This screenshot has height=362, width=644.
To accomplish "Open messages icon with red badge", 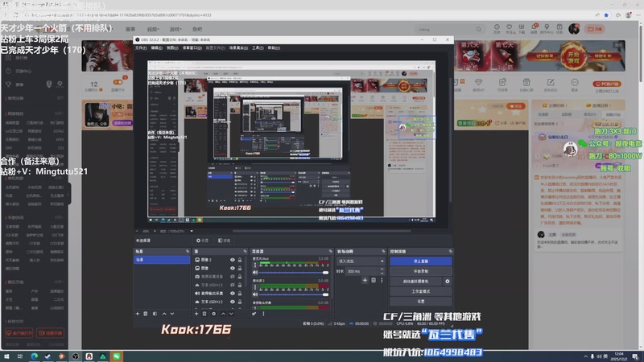I will [535, 29].
